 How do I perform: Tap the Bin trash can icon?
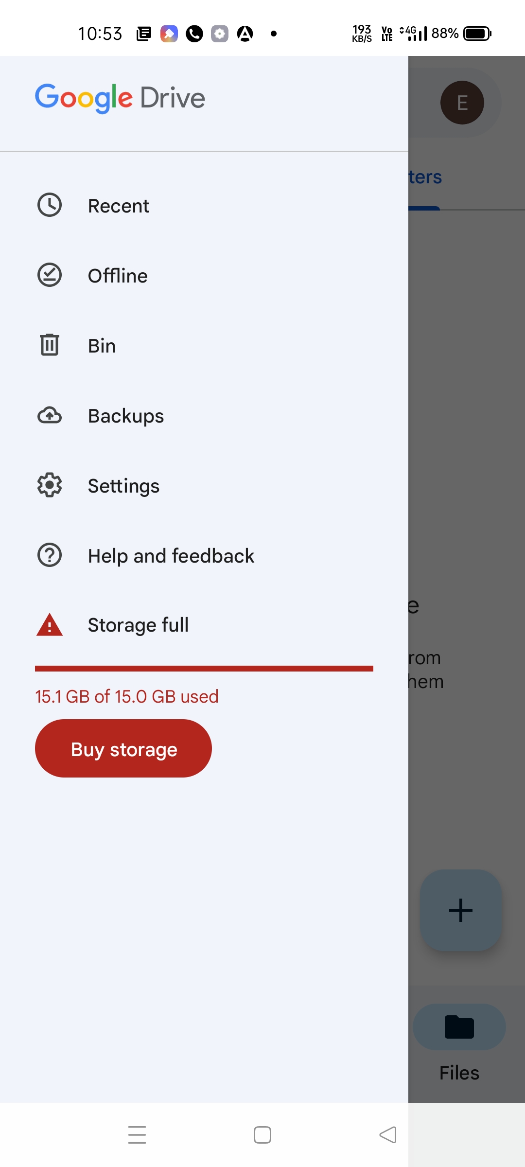tap(50, 345)
